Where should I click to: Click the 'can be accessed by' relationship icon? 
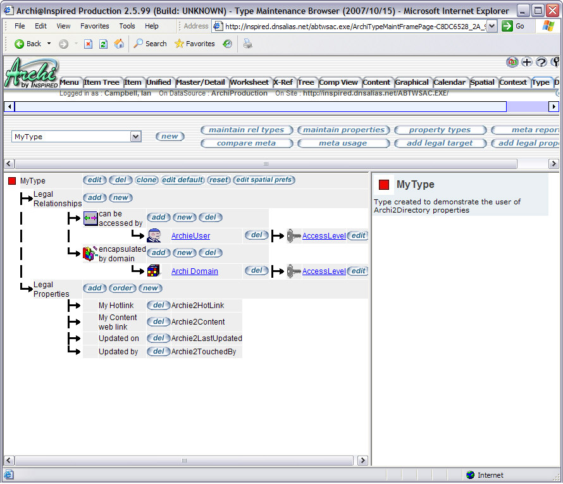[x=90, y=218]
